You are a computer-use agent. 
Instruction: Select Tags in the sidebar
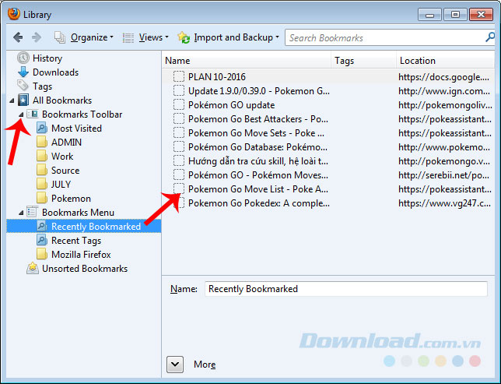pos(42,86)
